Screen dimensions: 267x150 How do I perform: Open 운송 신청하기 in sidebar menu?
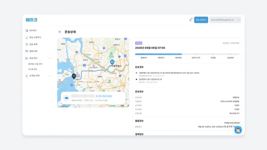pyautogui.click(x=35, y=37)
